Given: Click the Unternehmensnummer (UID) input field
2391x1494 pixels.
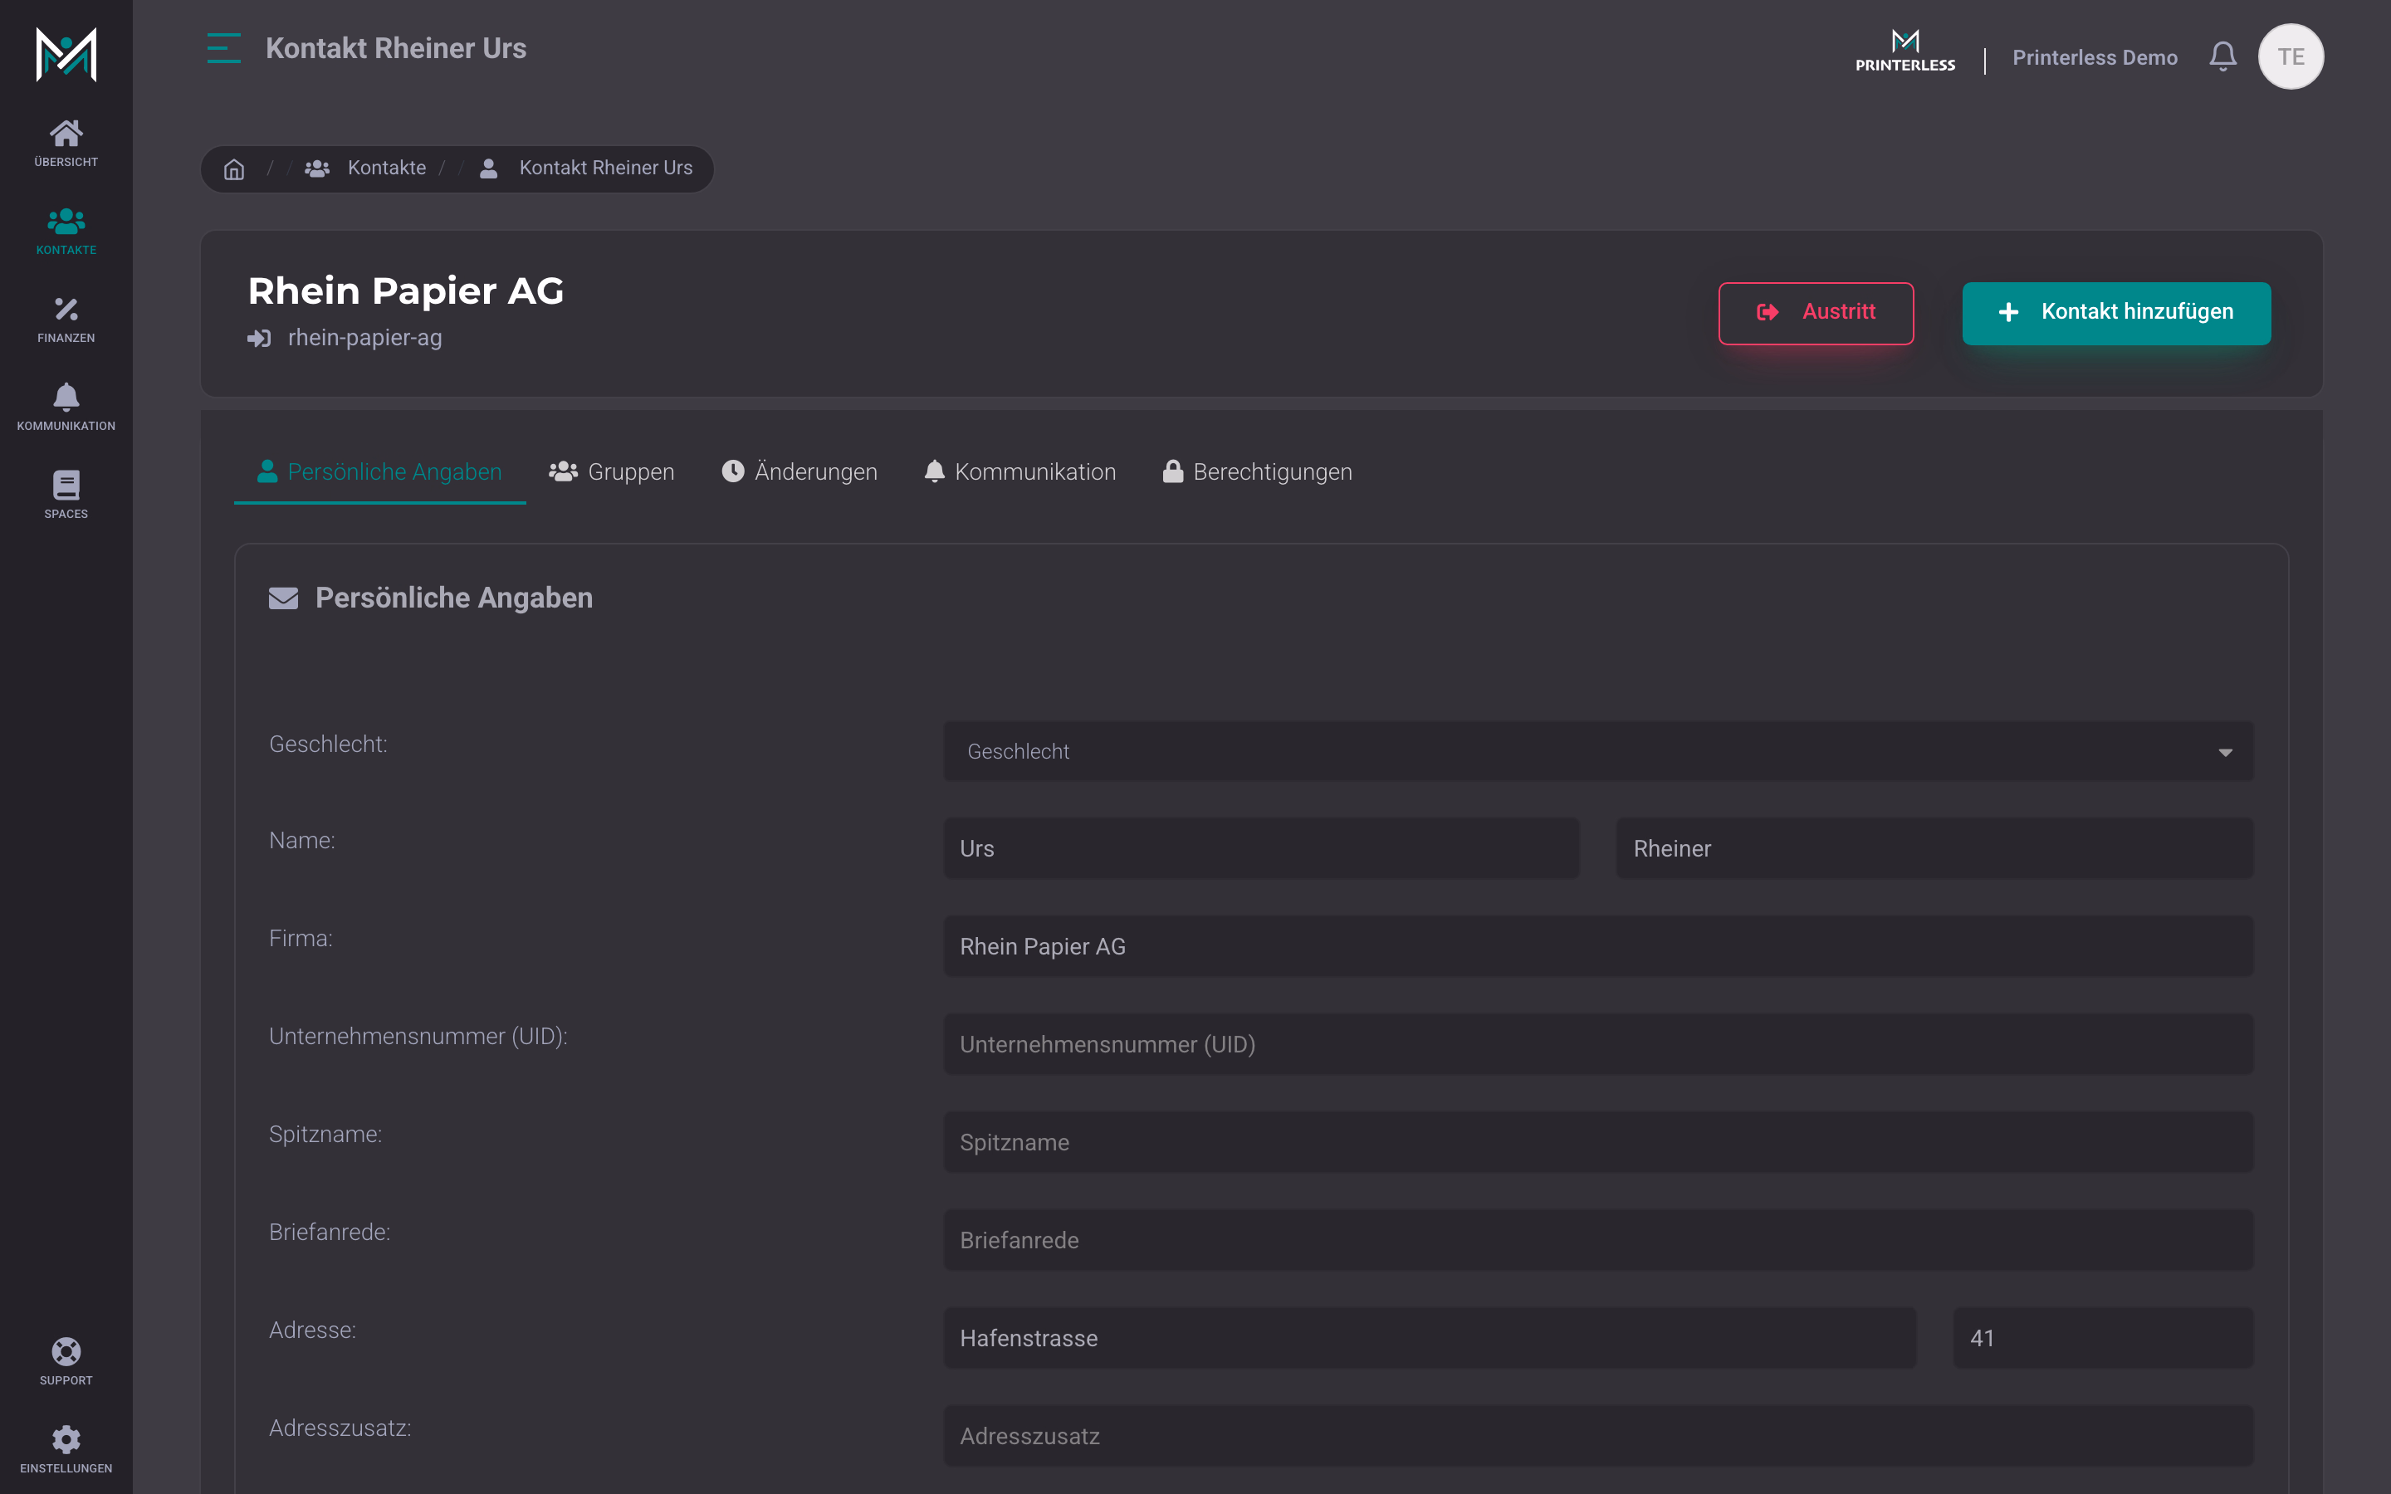Looking at the screenshot, I should [x=1599, y=1044].
